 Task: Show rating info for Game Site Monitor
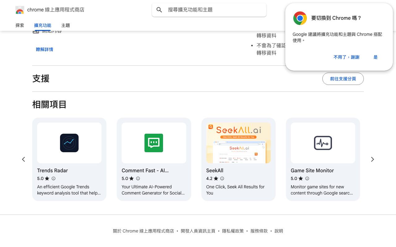[307, 178]
